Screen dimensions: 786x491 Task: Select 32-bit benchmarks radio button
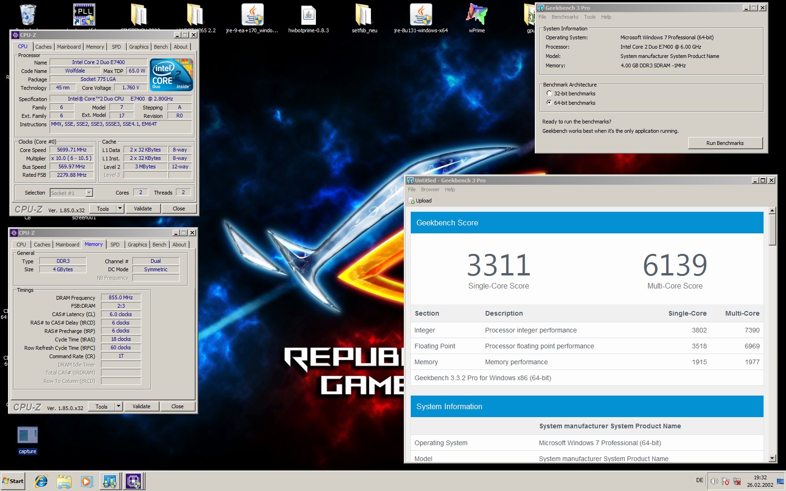[x=549, y=94]
